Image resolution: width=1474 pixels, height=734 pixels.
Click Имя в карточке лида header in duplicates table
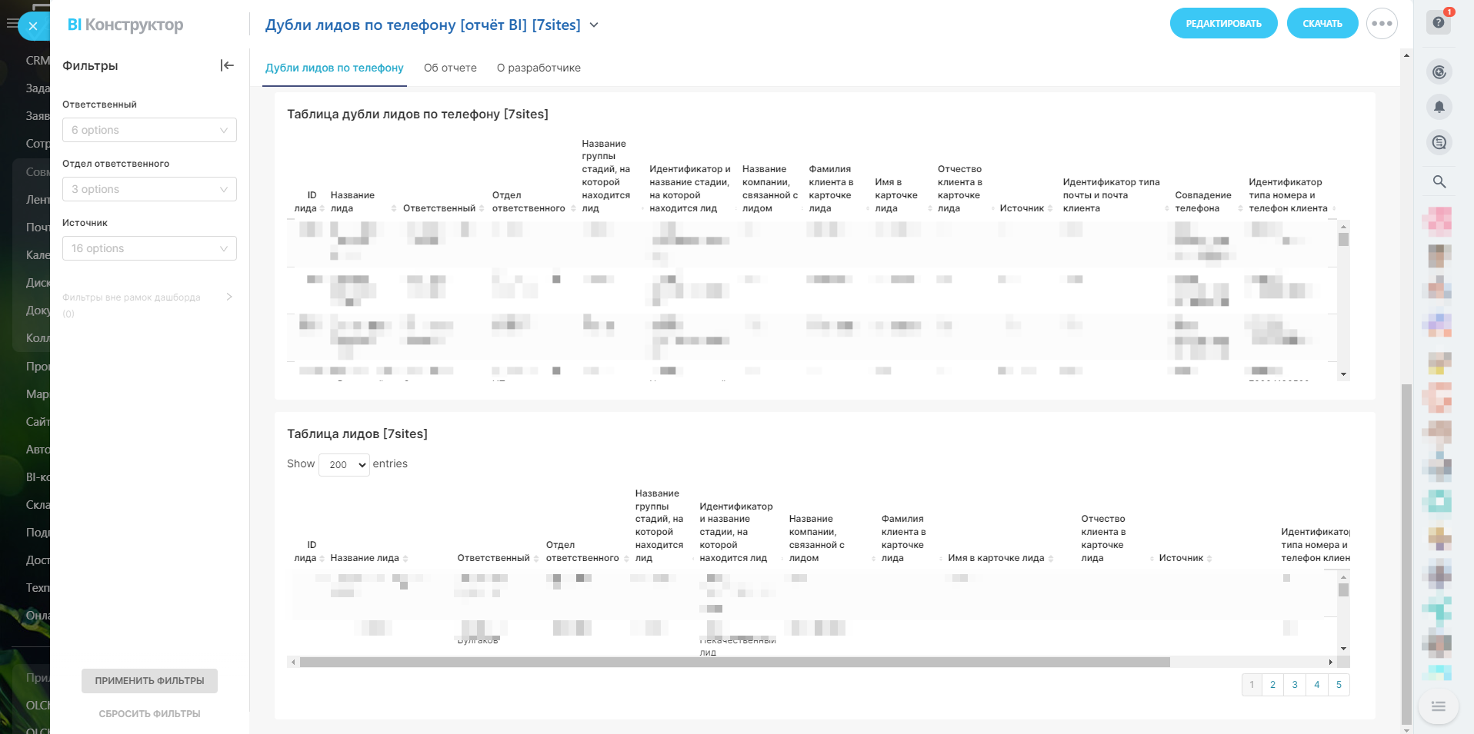click(x=896, y=195)
